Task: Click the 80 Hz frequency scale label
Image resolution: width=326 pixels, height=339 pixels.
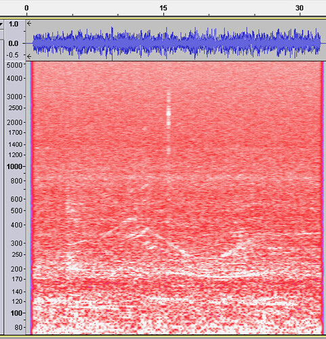Action: point(18,327)
